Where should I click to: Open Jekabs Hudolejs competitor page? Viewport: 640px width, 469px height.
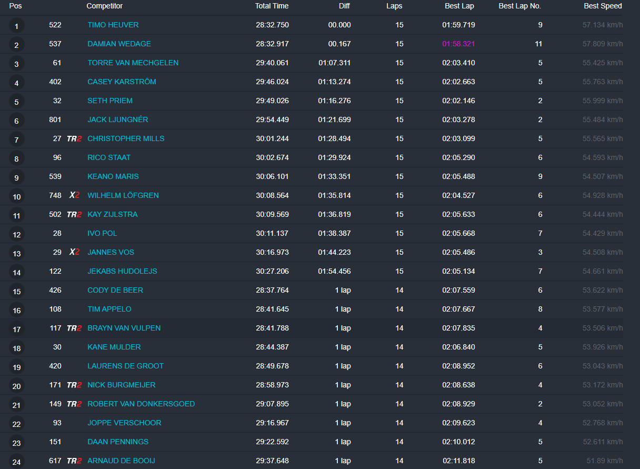coord(122,272)
